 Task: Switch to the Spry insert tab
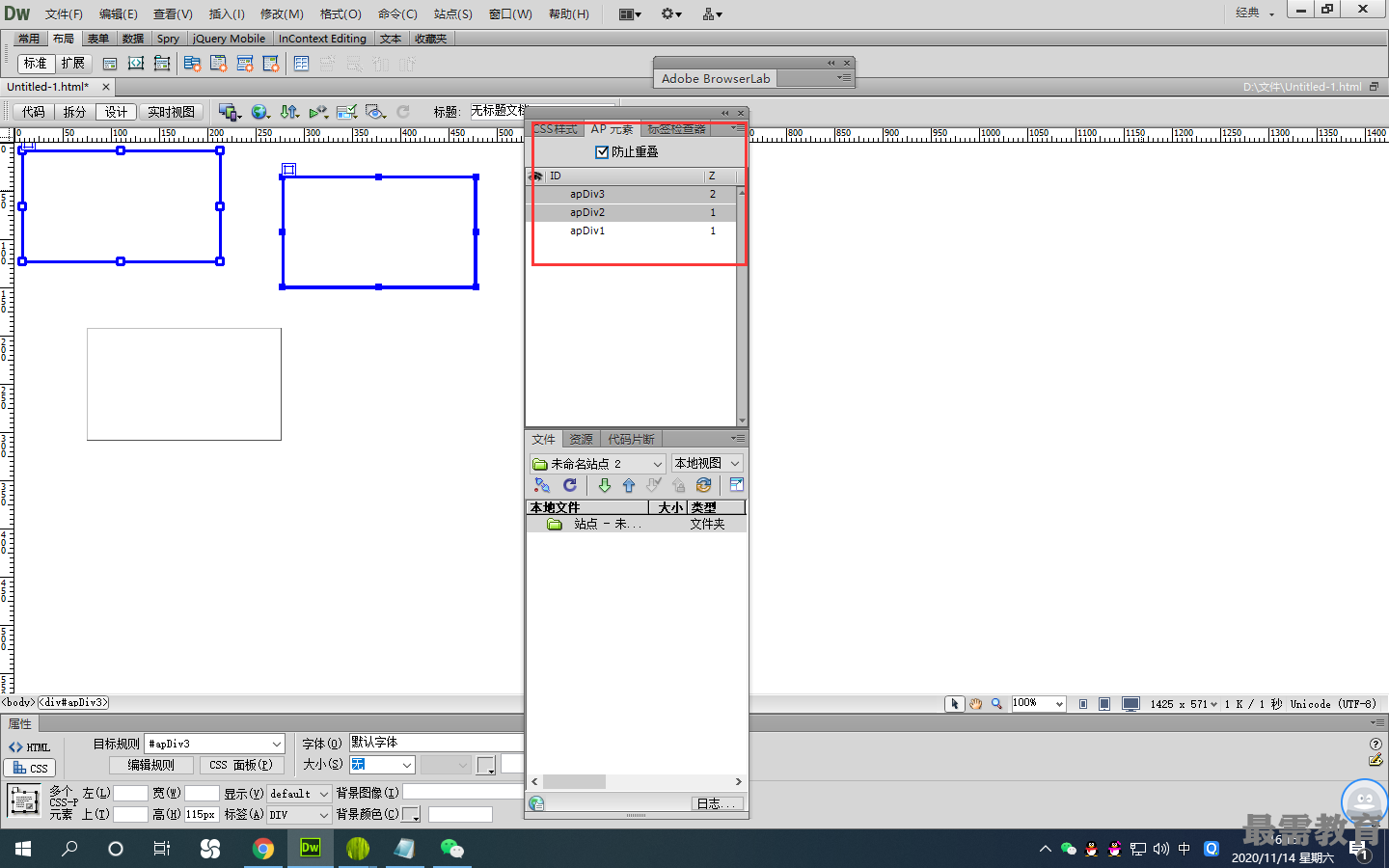tap(168, 39)
